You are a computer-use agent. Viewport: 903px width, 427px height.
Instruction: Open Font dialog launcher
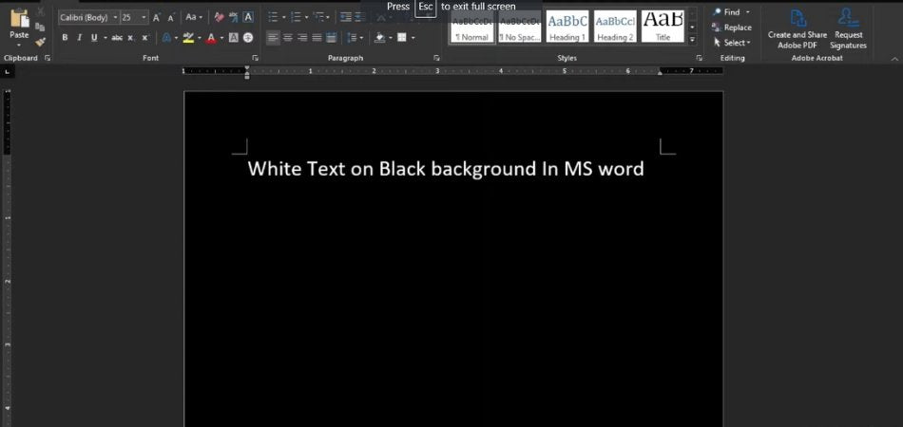255,58
